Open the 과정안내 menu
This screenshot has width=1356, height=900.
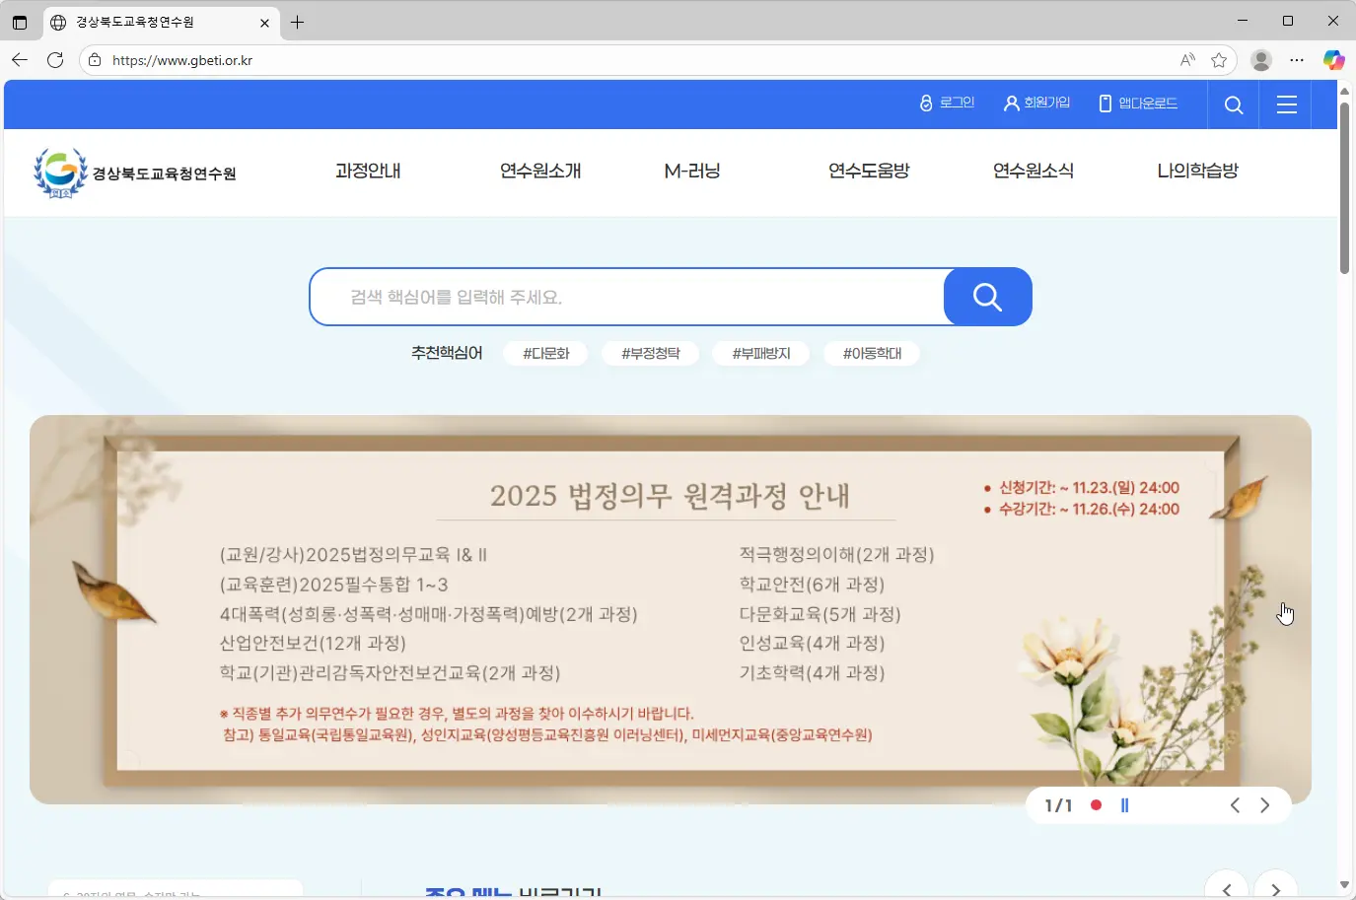(368, 170)
